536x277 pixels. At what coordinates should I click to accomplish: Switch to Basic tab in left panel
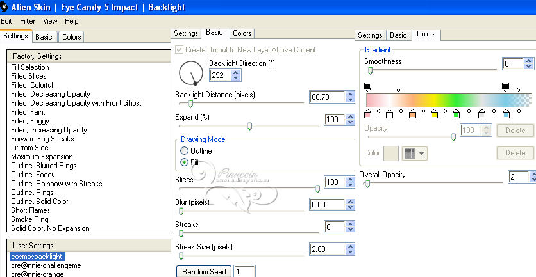click(44, 37)
